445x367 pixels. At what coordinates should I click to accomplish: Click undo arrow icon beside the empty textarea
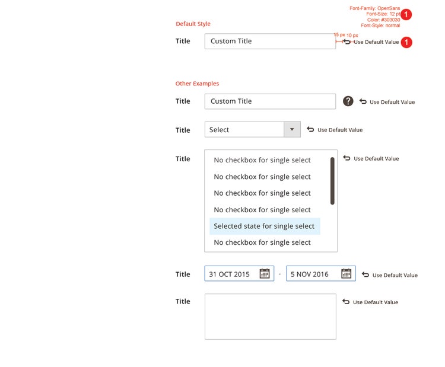tap(346, 302)
